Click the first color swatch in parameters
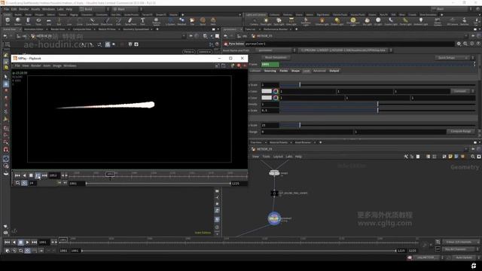Image resolution: width=482 pixels, height=271 pixels. tap(267, 91)
